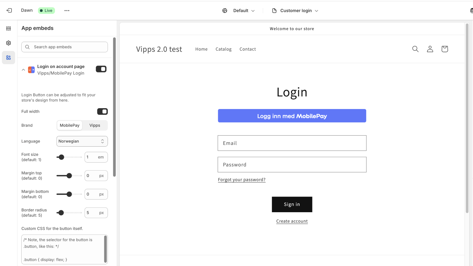Screen dimensions: 473x266
Task: Open the Sections panel icon in sidebar
Action: (9, 28)
